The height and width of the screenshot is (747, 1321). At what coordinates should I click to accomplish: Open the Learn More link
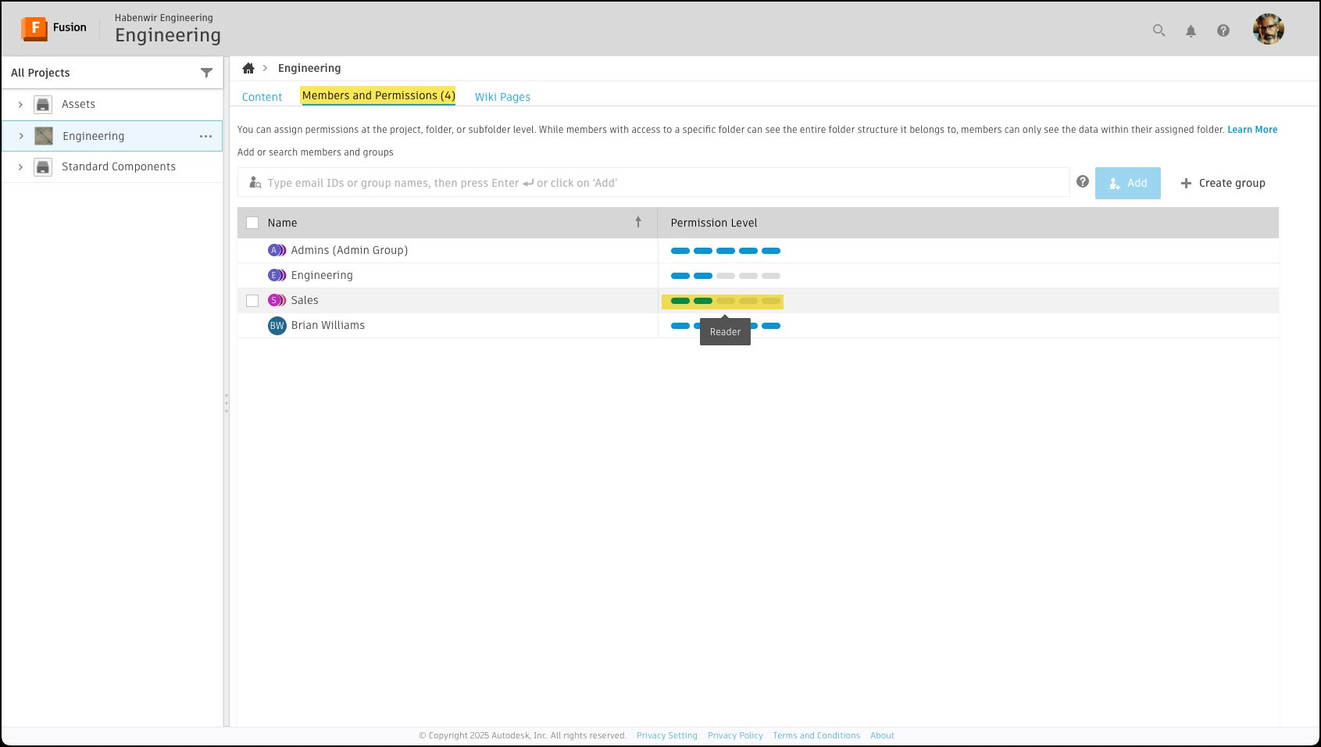click(x=1252, y=129)
